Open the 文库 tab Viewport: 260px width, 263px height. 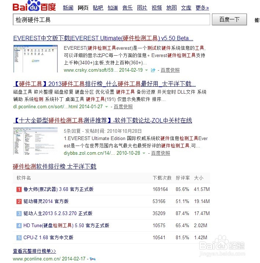pyautogui.click(x=186, y=8)
